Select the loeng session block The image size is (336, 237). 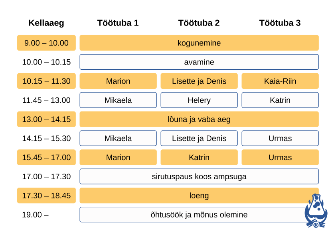tap(199, 196)
